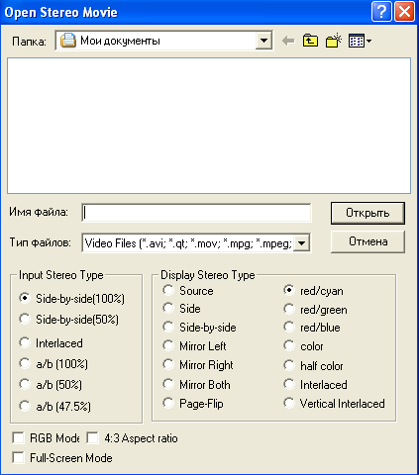This screenshot has height=475, width=419.
Task: Select Mirror Left display type
Action: point(168,345)
